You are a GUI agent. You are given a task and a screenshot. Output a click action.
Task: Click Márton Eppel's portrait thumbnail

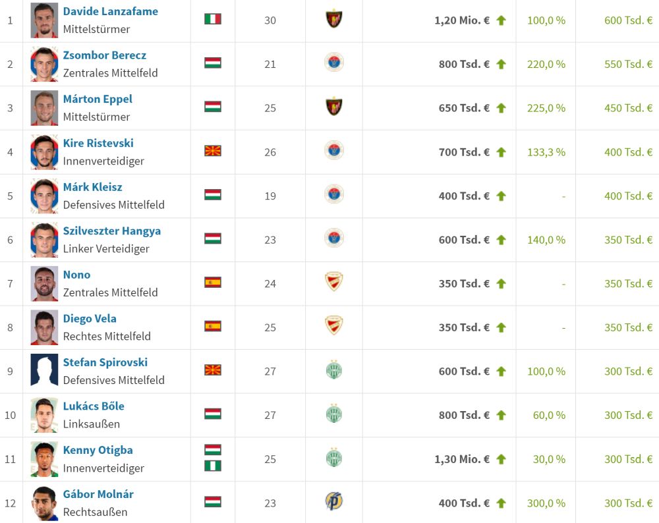(x=44, y=108)
